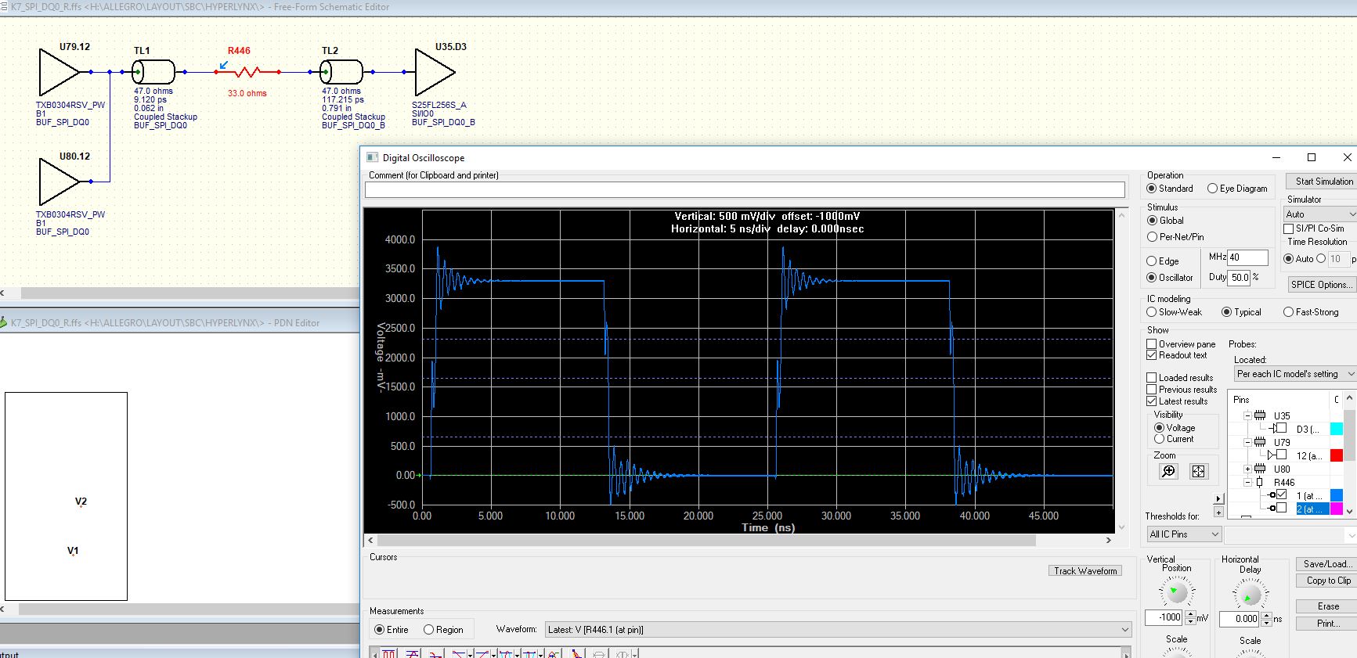Click the Track Waveform button
Screen dimensions: 1357x658
(x=1085, y=571)
